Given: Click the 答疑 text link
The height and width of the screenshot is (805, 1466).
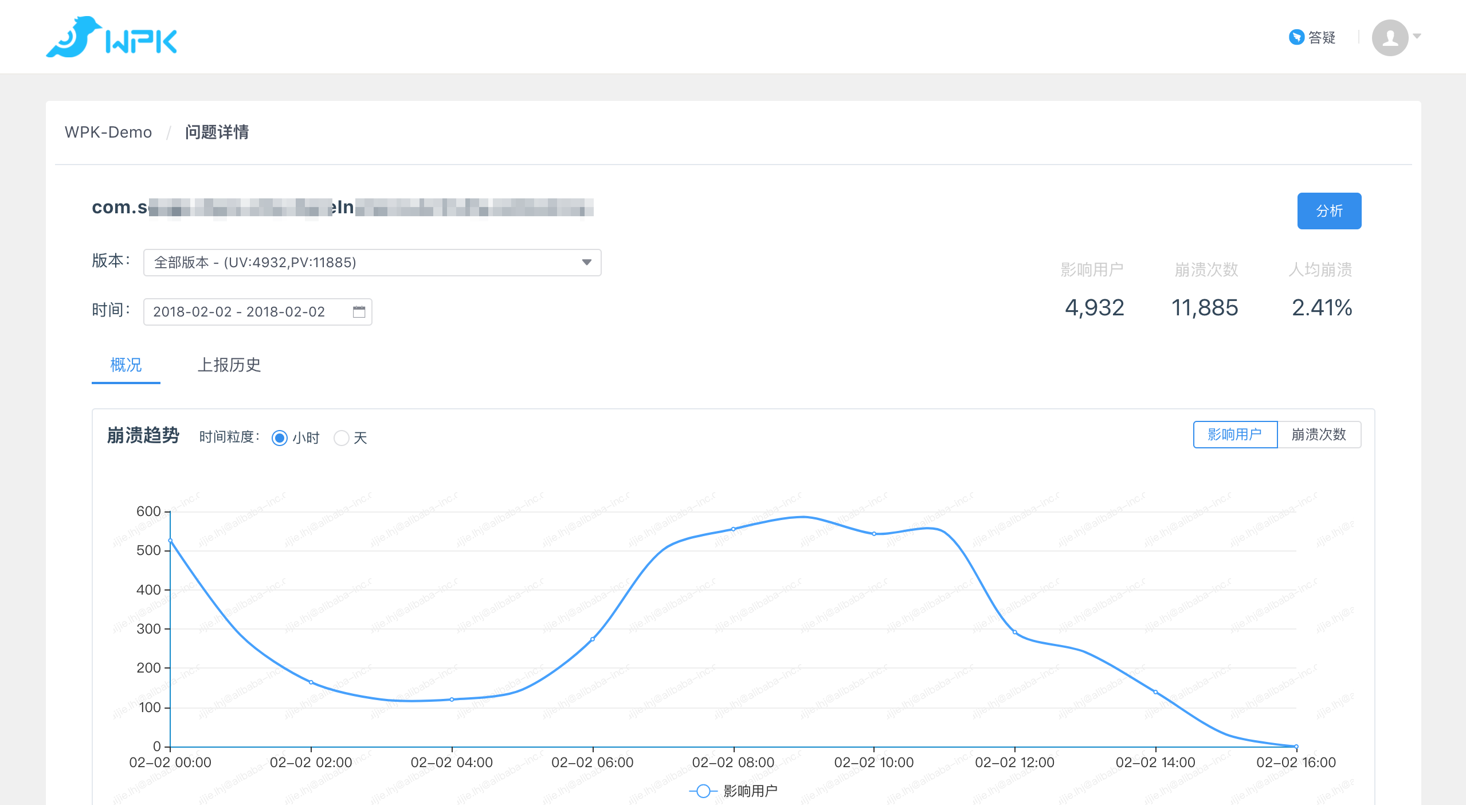Looking at the screenshot, I should [1322, 38].
